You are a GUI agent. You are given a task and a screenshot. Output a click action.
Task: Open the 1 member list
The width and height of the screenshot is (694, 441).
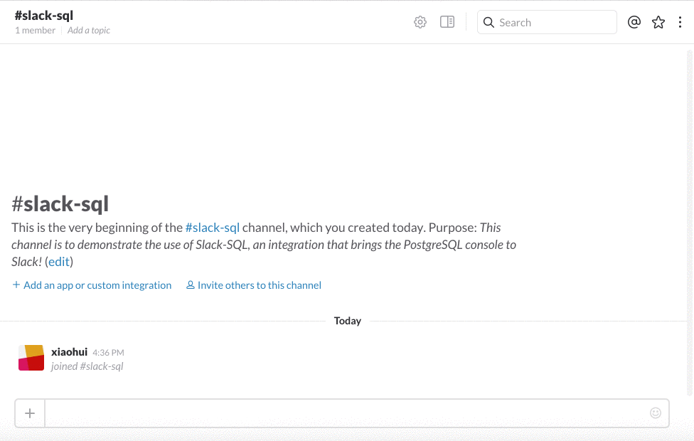36,30
